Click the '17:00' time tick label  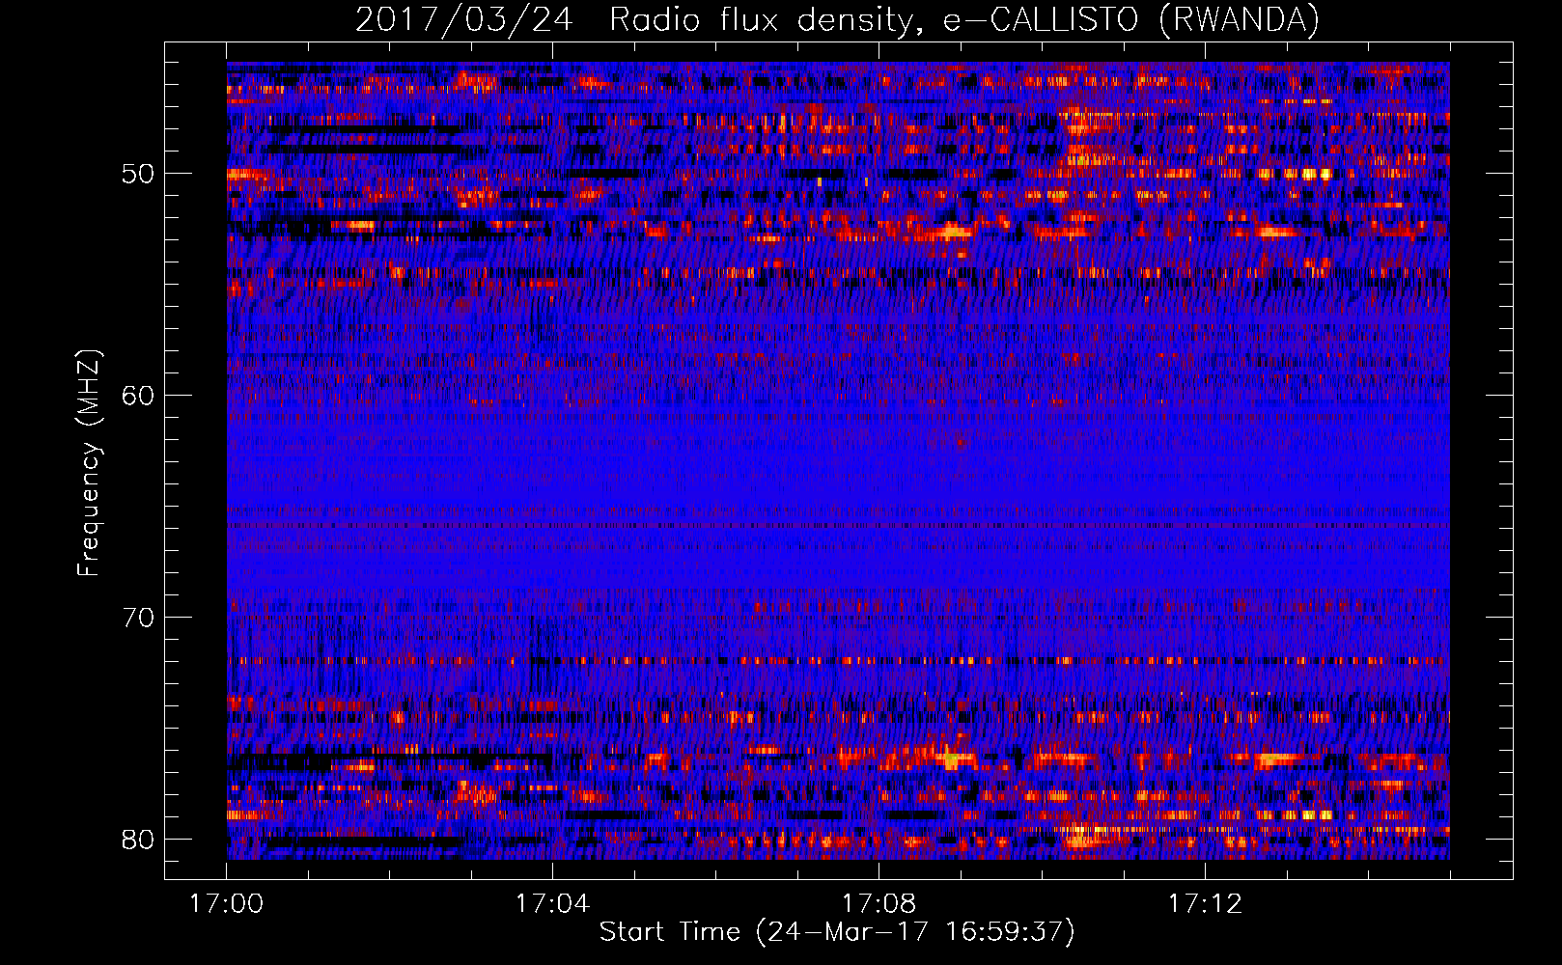pos(227,904)
